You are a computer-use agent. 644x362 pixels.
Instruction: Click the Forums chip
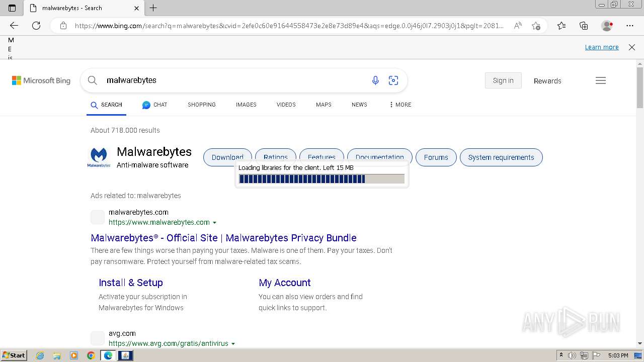point(436,157)
